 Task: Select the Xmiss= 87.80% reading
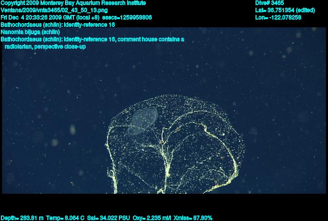click(x=193, y=218)
